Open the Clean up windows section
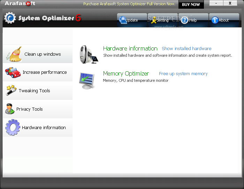This screenshot has height=189, width=244. [x=38, y=54]
